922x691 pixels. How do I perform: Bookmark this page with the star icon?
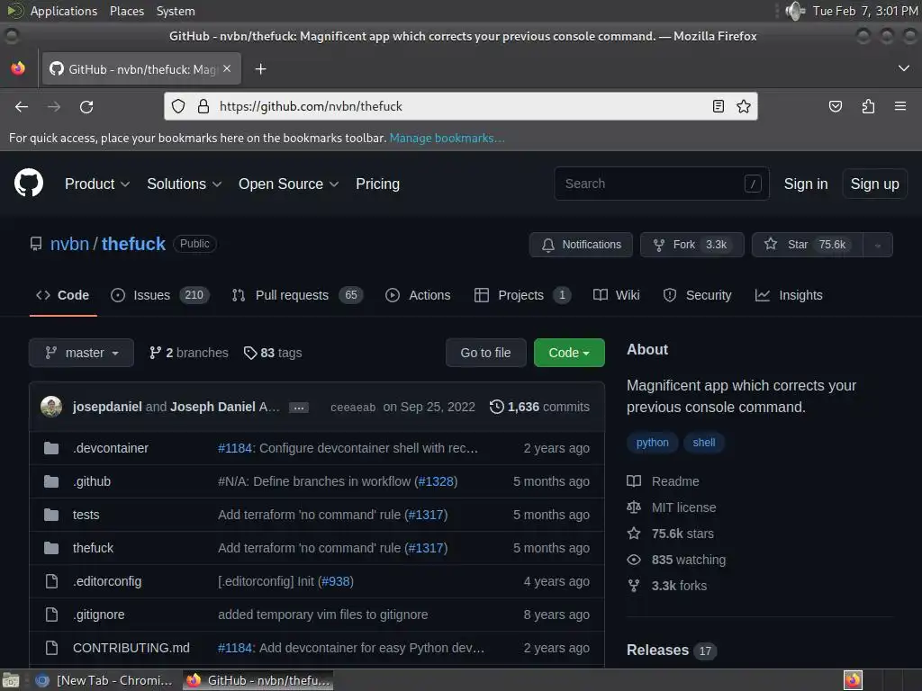[743, 106]
